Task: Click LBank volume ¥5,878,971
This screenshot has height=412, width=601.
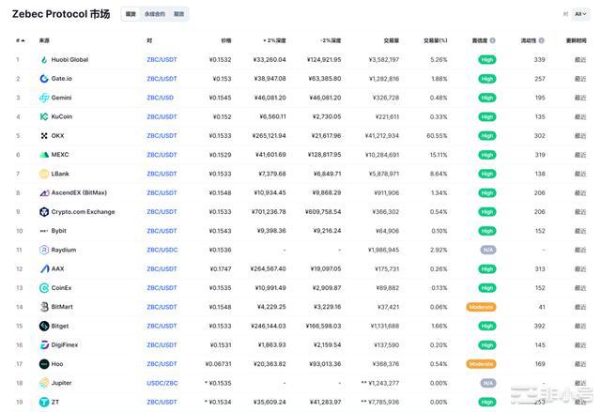Action: pyautogui.click(x=384, y=174)
